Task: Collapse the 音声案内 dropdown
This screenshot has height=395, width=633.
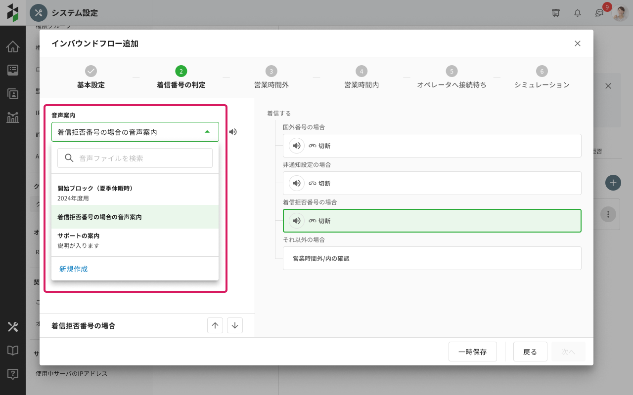Action: click(207, 132)
